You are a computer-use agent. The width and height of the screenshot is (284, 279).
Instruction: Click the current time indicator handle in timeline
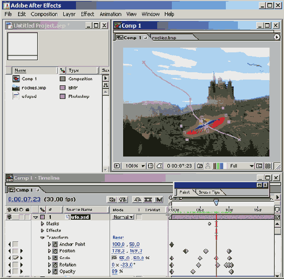point(216,202)
